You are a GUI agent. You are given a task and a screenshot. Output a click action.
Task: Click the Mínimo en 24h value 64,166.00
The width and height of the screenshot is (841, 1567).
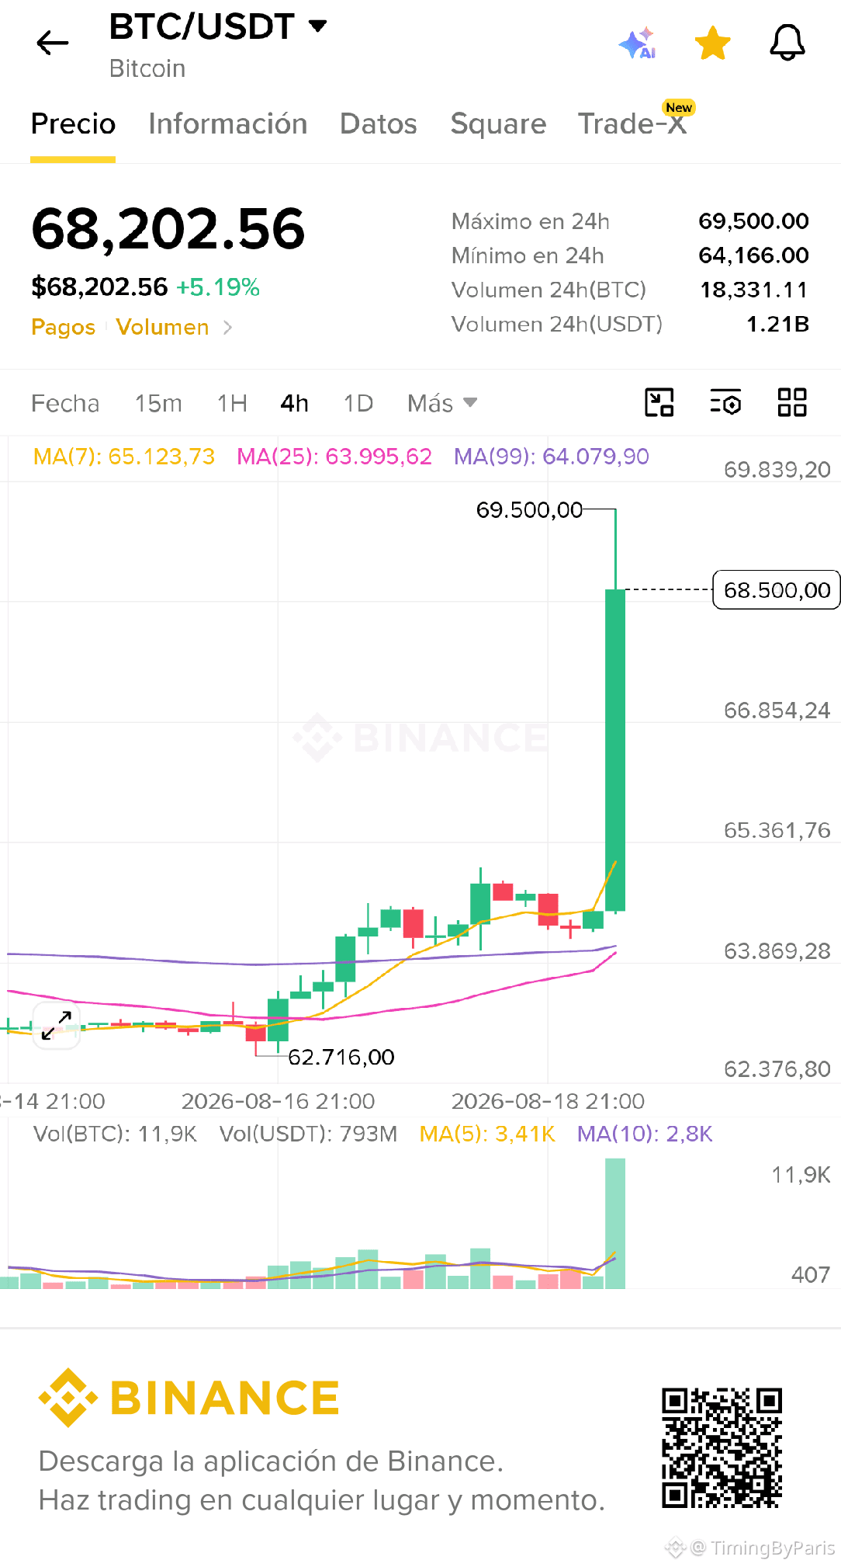point(753,255)
